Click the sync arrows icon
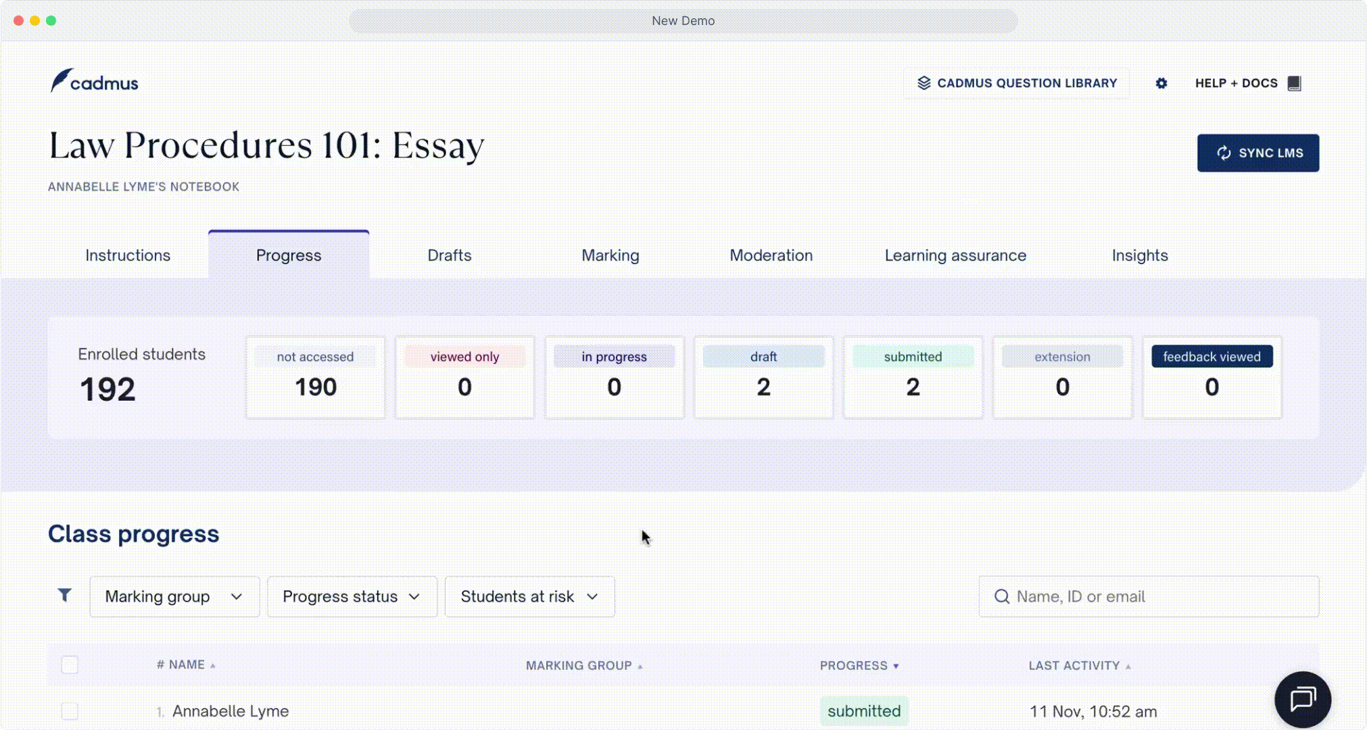Viewport: 1367px width, 730px height. coord(1224,153)
